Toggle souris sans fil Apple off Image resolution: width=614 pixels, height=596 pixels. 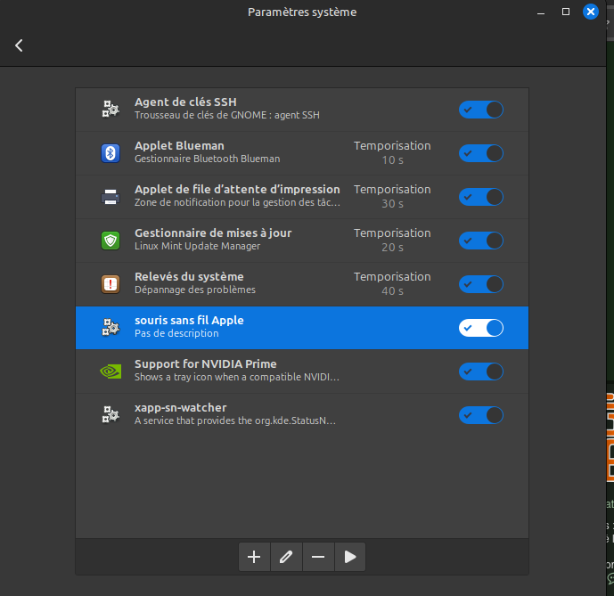(x=481, y=328)
